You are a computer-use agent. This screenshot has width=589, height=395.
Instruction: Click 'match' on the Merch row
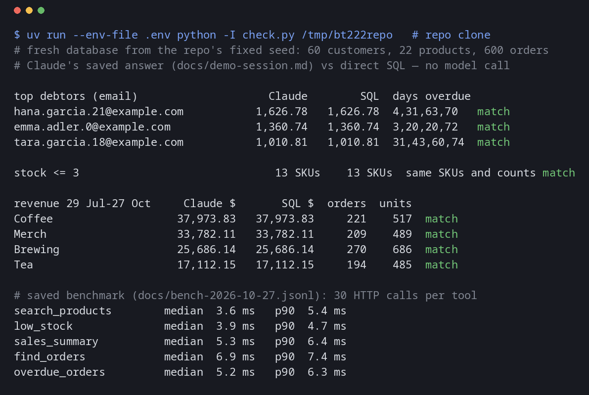point(441,235)
